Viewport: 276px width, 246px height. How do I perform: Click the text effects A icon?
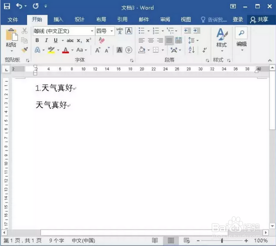(37, 50)
